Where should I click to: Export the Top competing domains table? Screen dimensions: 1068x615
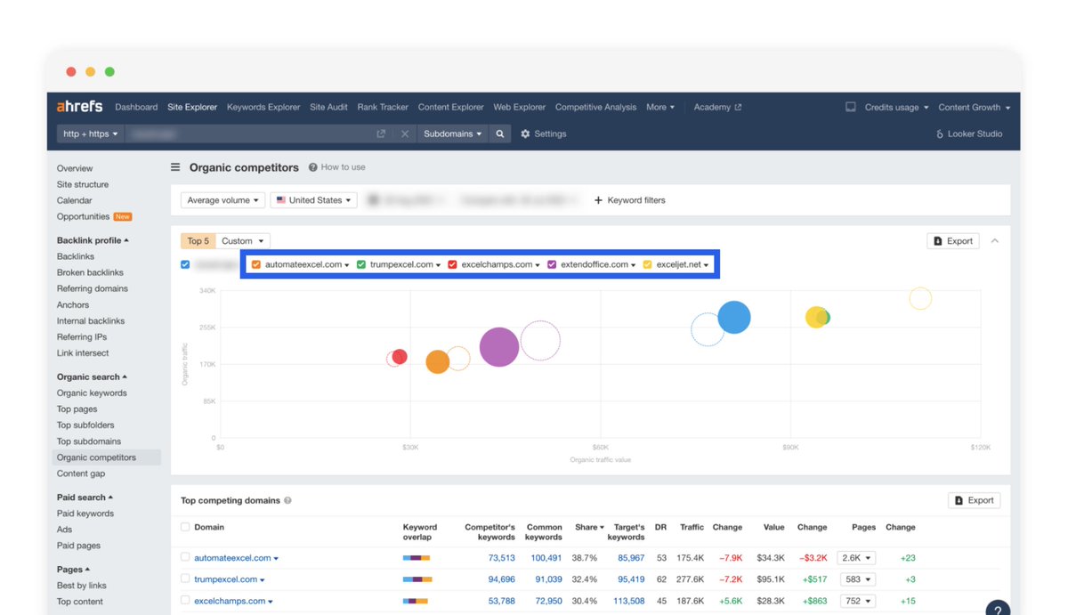974,500
